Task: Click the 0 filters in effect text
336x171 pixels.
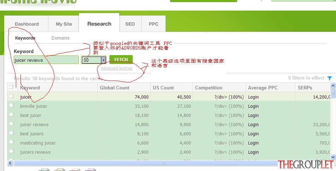Action: (306, 78)
